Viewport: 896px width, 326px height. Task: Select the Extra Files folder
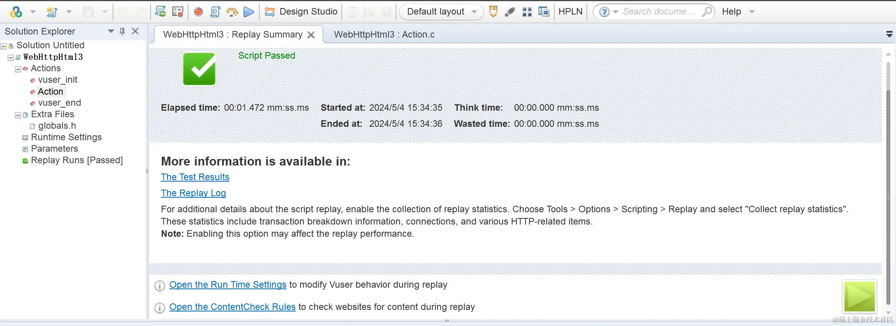point(52,114)
